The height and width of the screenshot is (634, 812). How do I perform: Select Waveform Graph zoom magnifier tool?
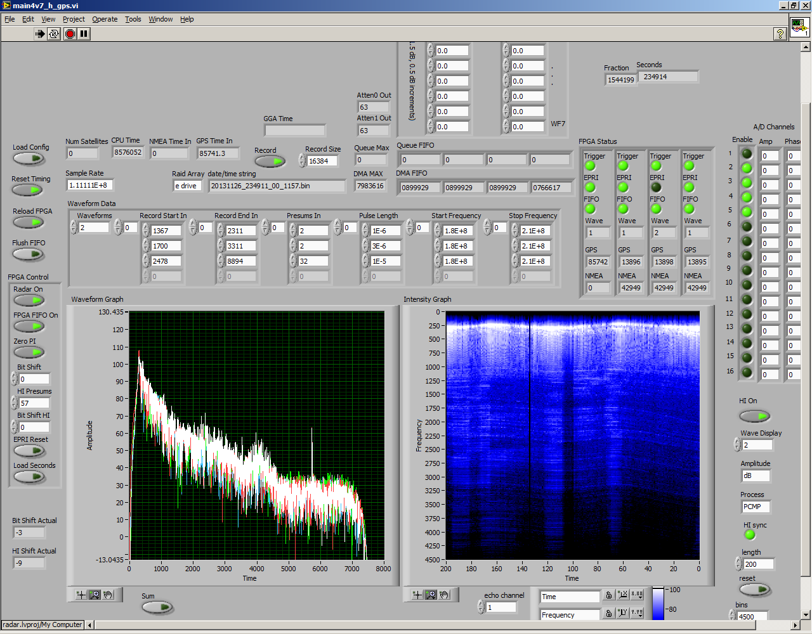(95, 595)
